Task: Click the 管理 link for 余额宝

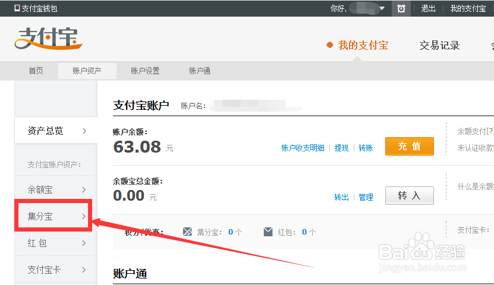Action: (366, 197)
